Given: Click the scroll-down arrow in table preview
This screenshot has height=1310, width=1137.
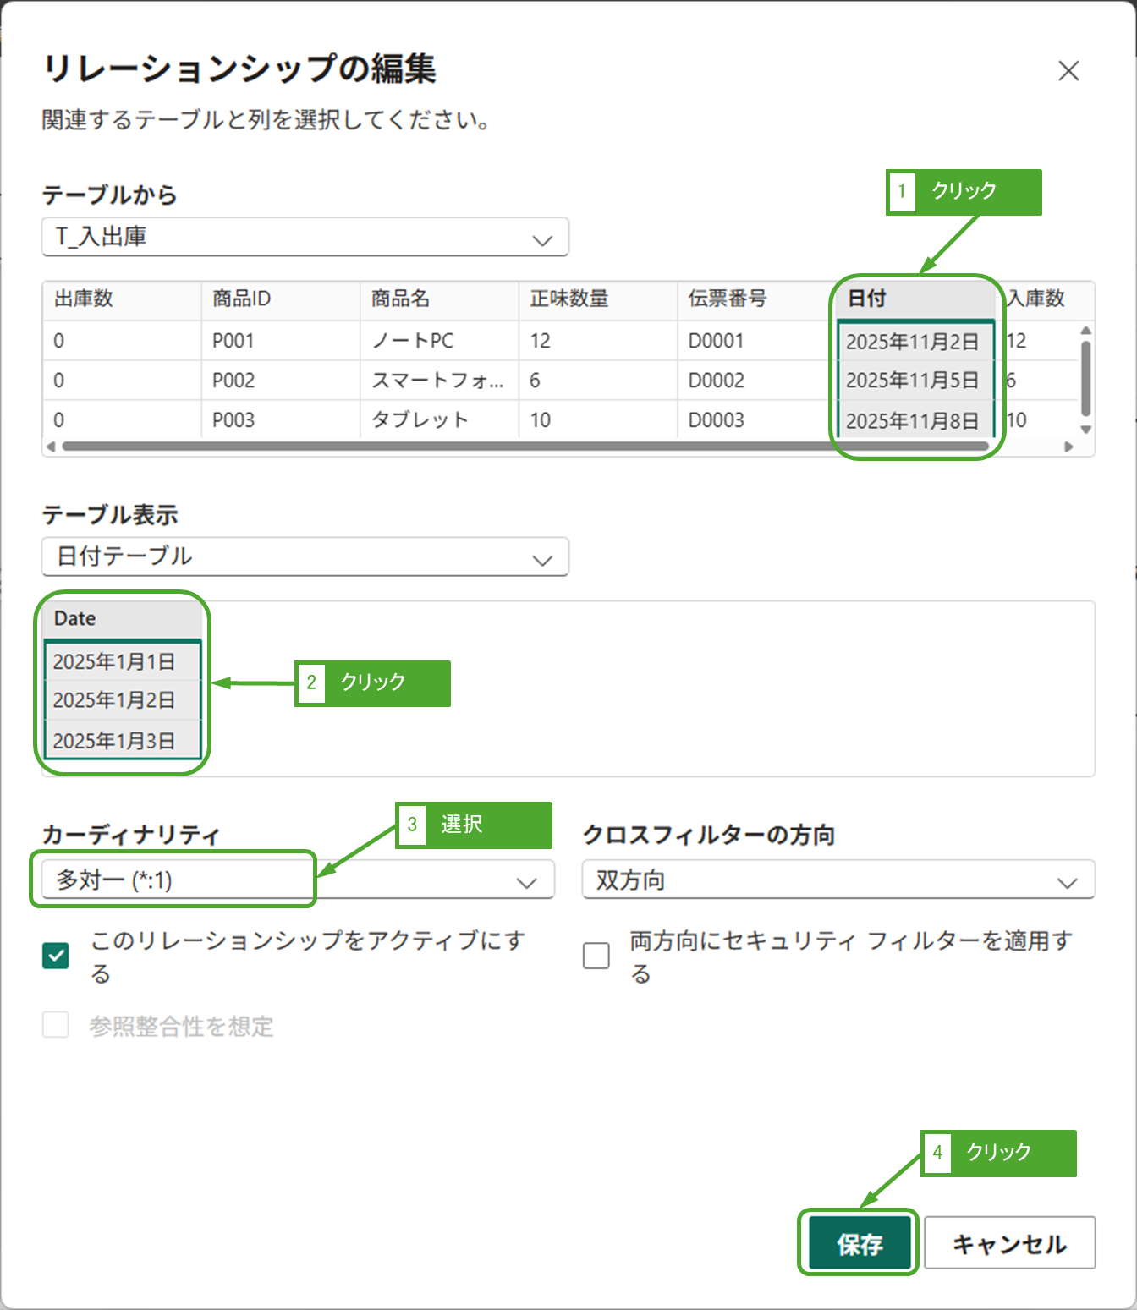Looking at the screenshot, I should [x=1086, y=430].
